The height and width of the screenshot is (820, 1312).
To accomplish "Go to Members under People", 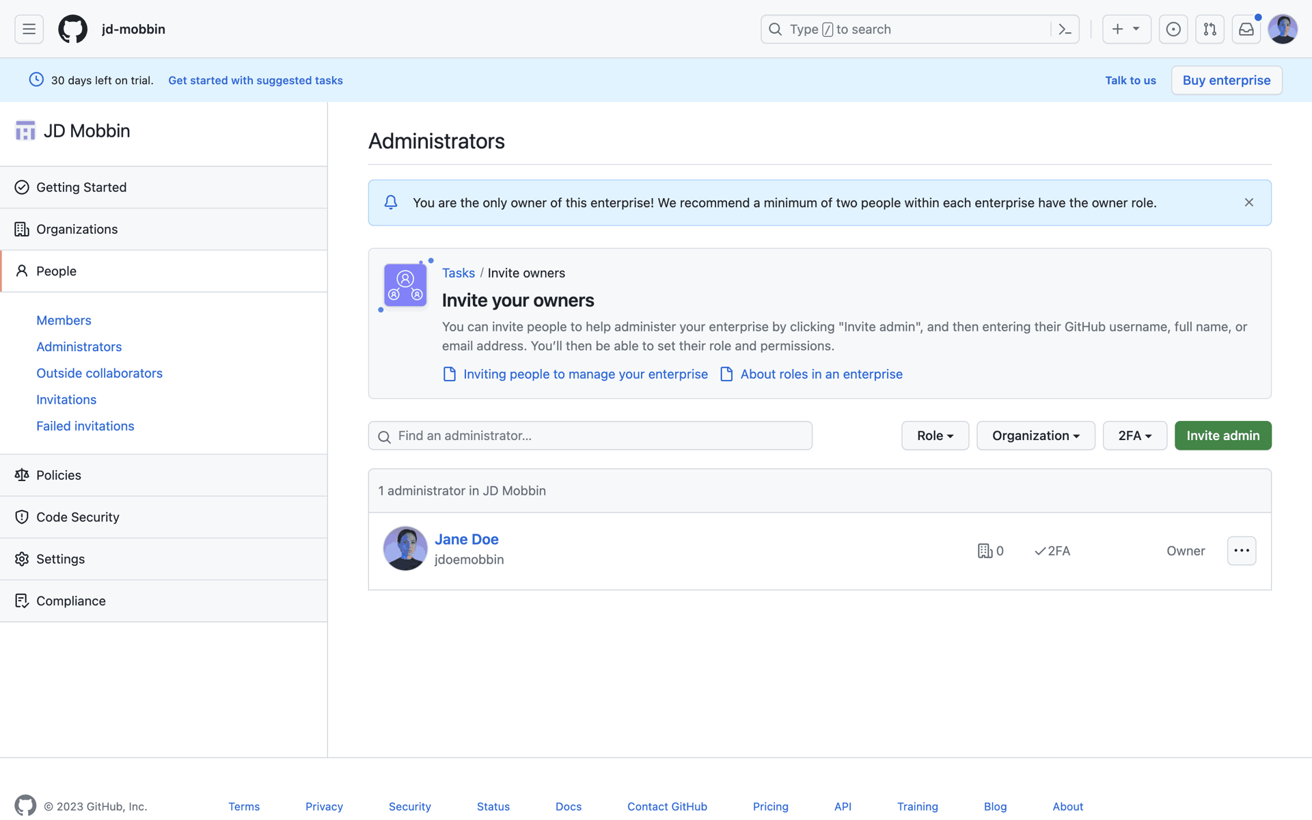I will point(64,320).
